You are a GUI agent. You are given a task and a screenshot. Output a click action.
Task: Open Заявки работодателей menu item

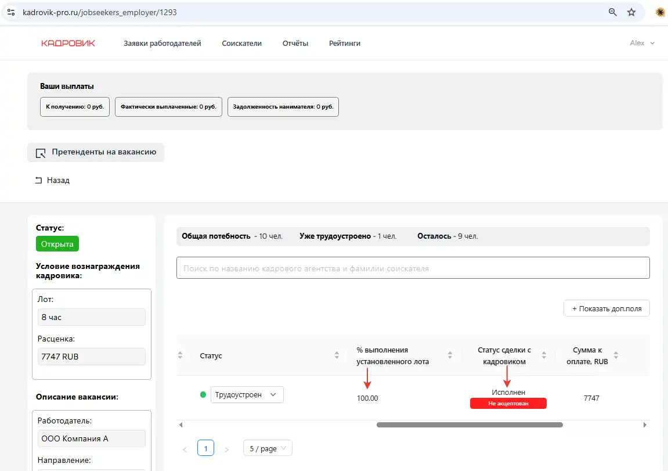[x=162, y=43]
